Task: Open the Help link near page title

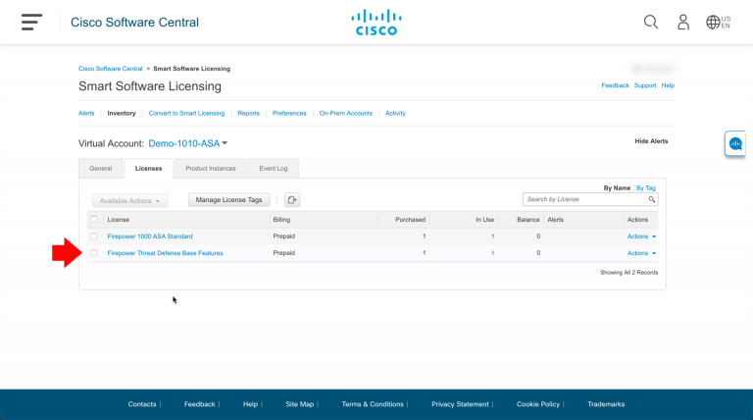Action: tap(668, 85)
